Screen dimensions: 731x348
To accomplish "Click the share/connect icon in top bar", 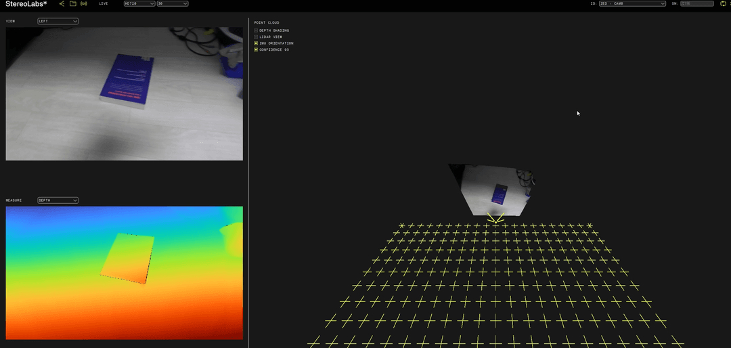I will point(62,3).
